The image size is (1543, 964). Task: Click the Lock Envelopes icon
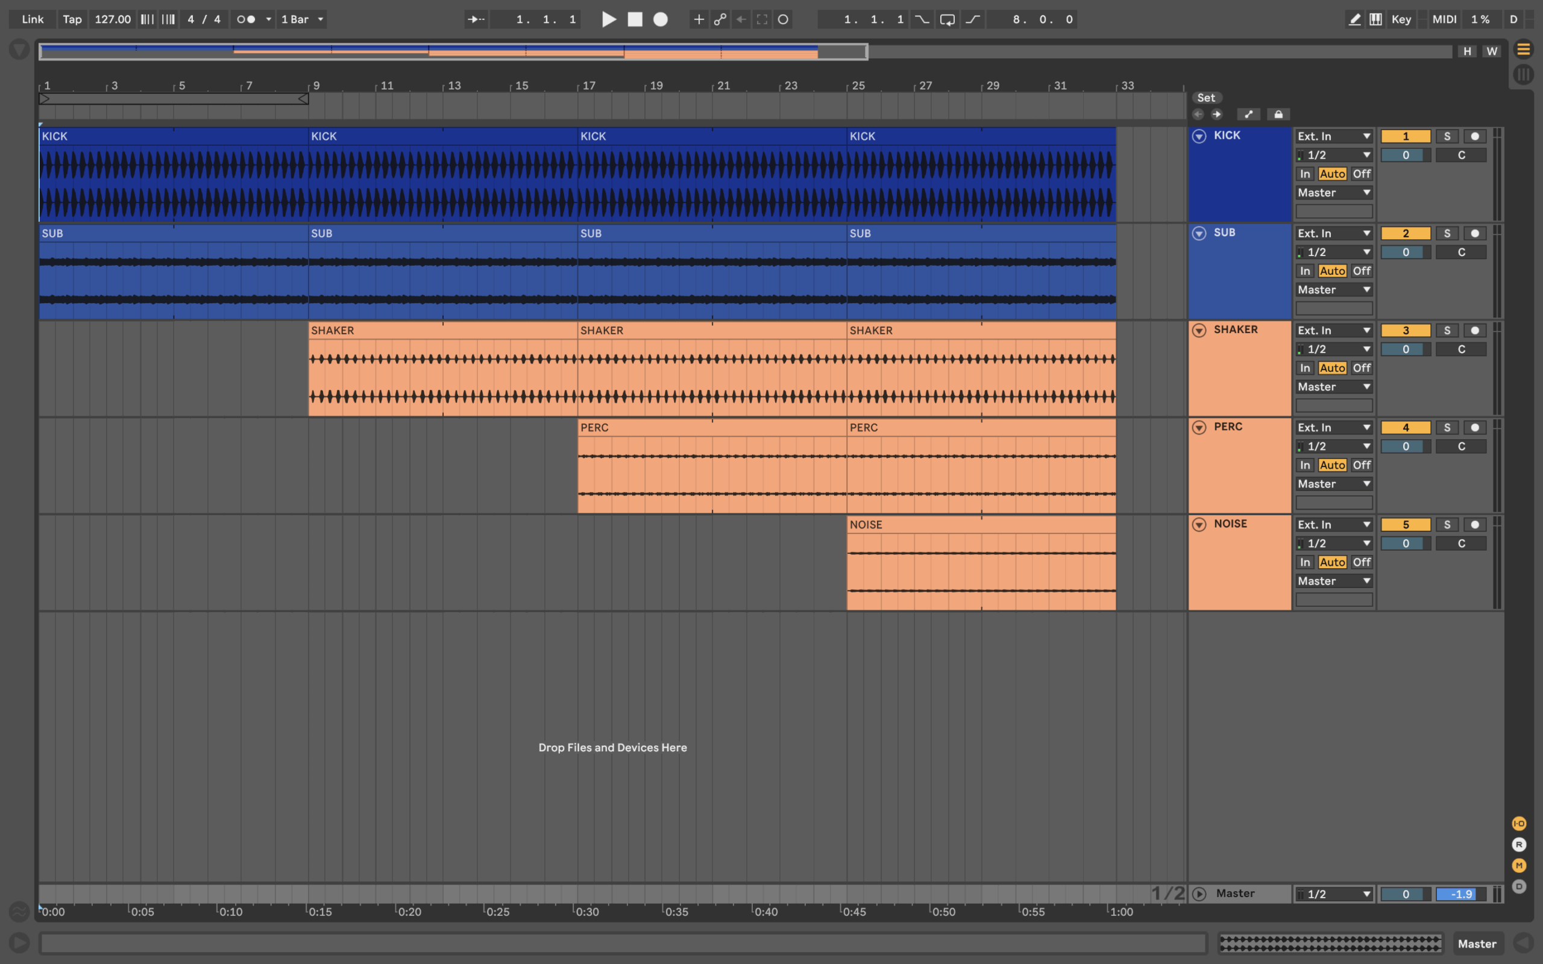click(x=1278, y=114)
